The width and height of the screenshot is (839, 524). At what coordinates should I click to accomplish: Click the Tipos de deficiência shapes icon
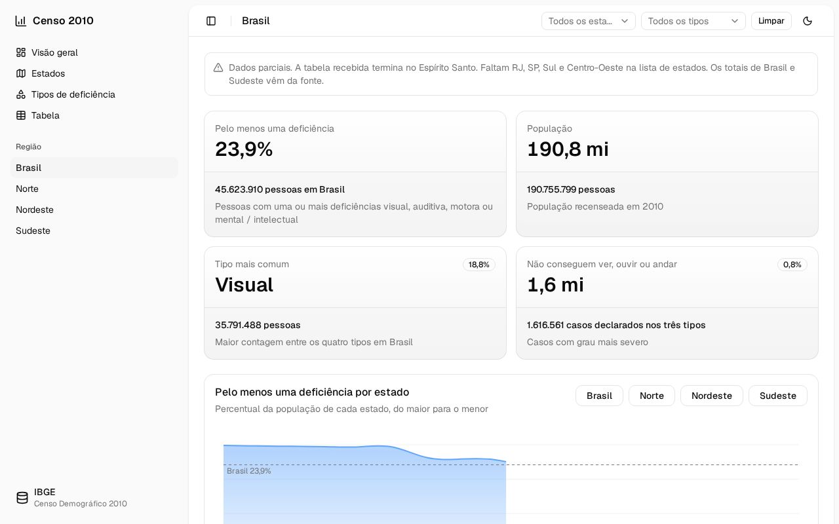[21, 94]
